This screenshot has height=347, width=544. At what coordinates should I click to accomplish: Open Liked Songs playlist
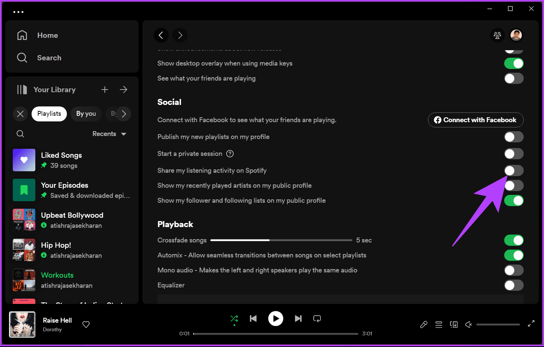(71, 160)
